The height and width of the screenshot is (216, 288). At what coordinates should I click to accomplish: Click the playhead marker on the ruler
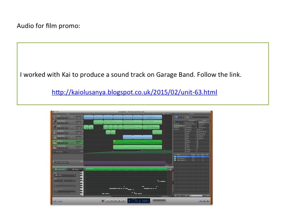(164, 114)
